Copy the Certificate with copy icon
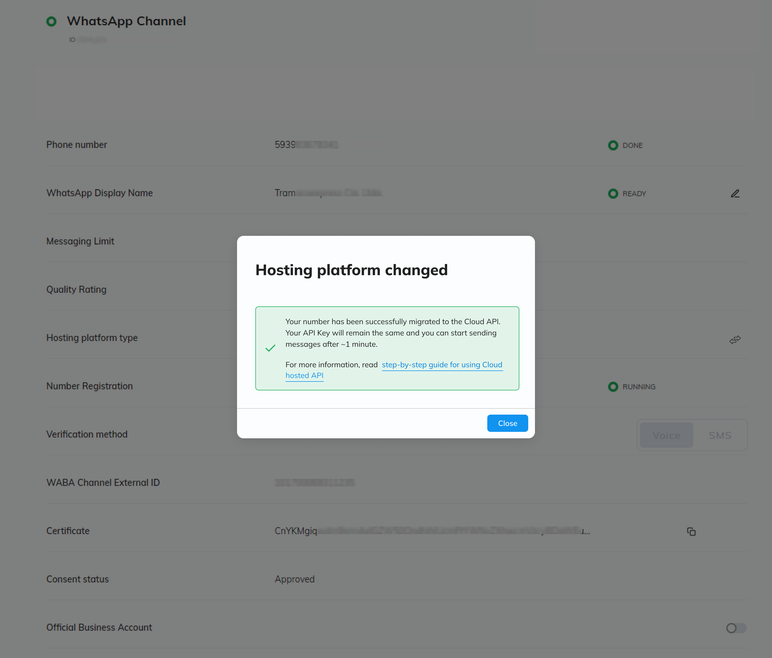Screen dimensions: 772x658 click(691, 531)
